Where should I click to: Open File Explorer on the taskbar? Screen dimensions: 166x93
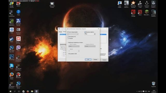(32, 91)
